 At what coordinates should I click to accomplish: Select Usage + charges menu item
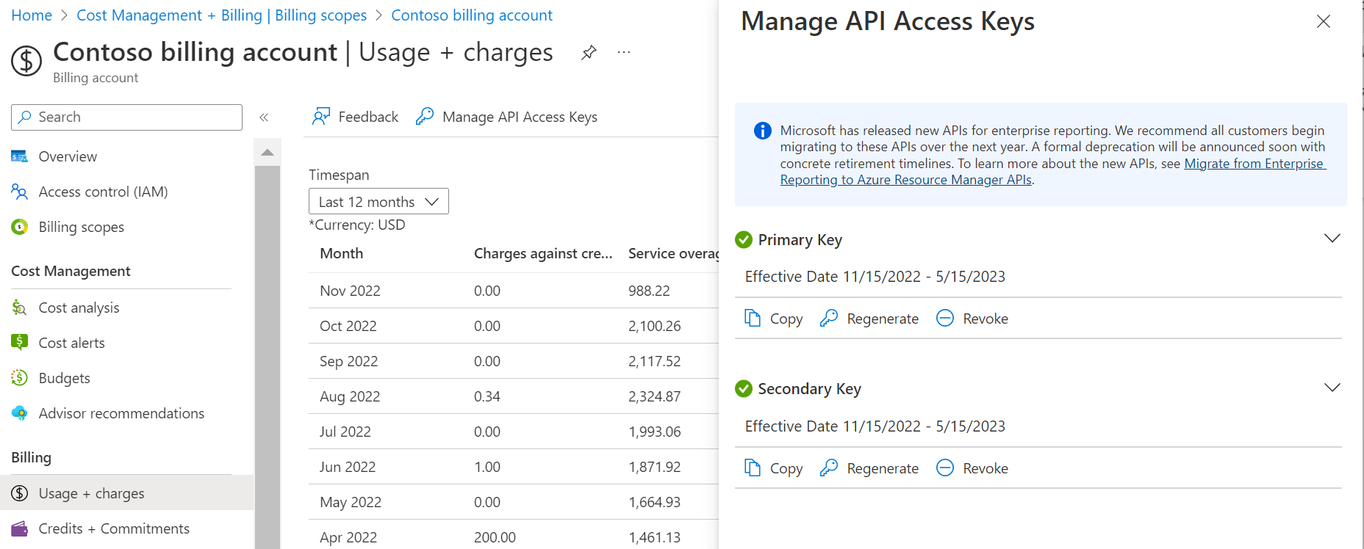[126, 492]
